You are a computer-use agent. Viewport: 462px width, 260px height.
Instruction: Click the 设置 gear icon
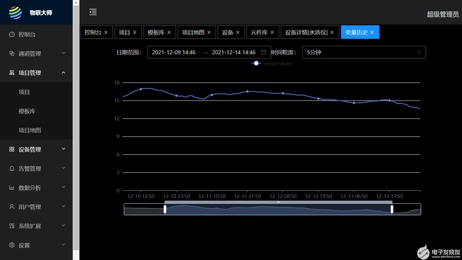pyautogui.click(x=12, y=245)
